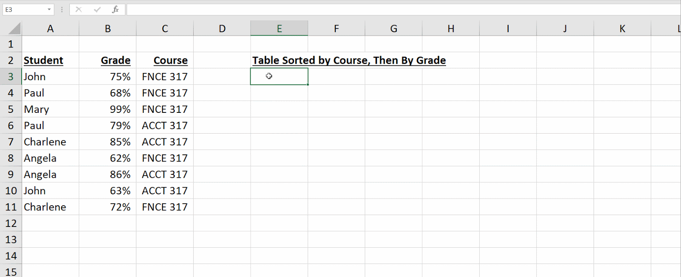Click the "Table Sorted by Course" heading cell
The image size is (681, 277).
279,61
